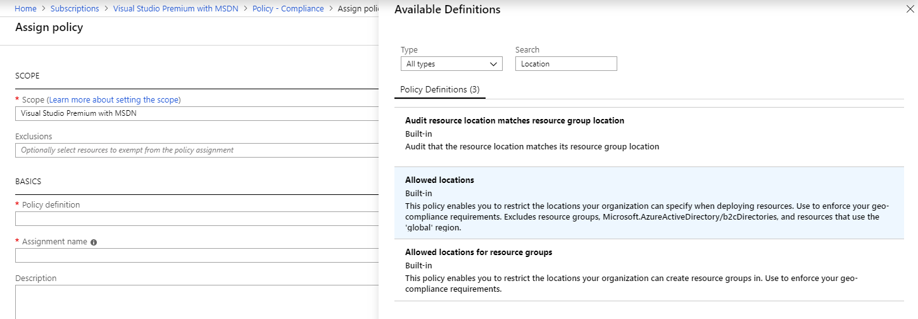The width and height of the screenshot is (918, 319).
Task: Return to Policy - Compliance breadcrumb
Action: [x=287, y=9]
